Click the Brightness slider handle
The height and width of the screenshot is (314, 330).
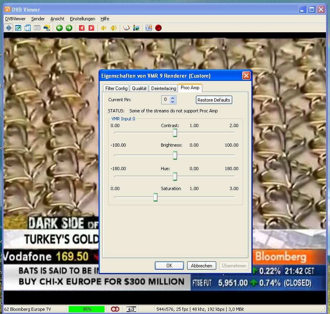tap(175, 155)
